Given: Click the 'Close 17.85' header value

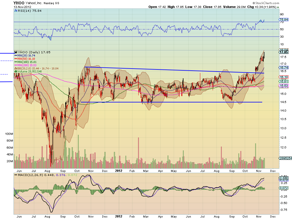Looking at the screenshot, I should 212,7.
